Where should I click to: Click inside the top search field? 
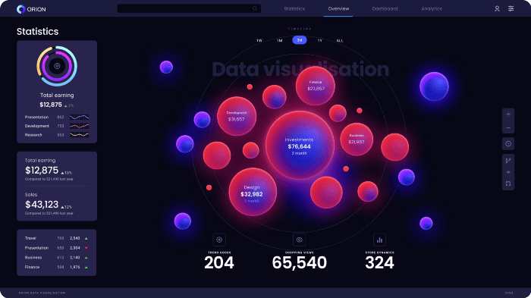pyautogui.click(x=189, y=8)
